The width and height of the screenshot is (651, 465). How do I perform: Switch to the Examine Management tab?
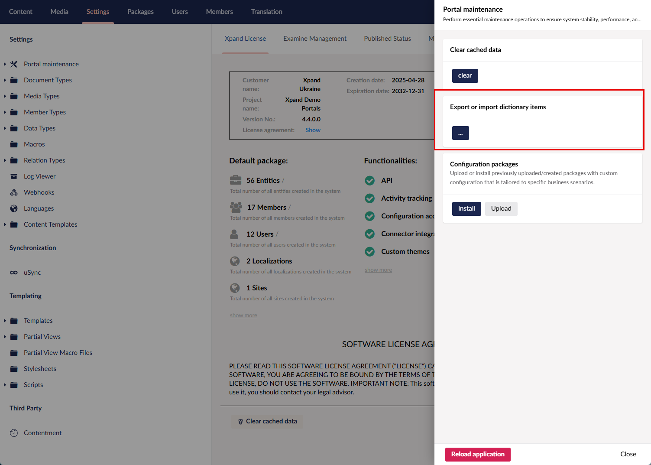[315, 39]
